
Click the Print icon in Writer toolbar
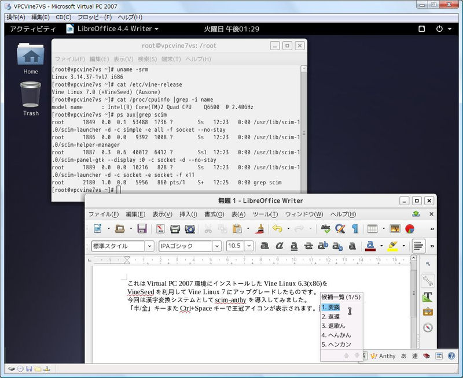click(x=175, y=229)
